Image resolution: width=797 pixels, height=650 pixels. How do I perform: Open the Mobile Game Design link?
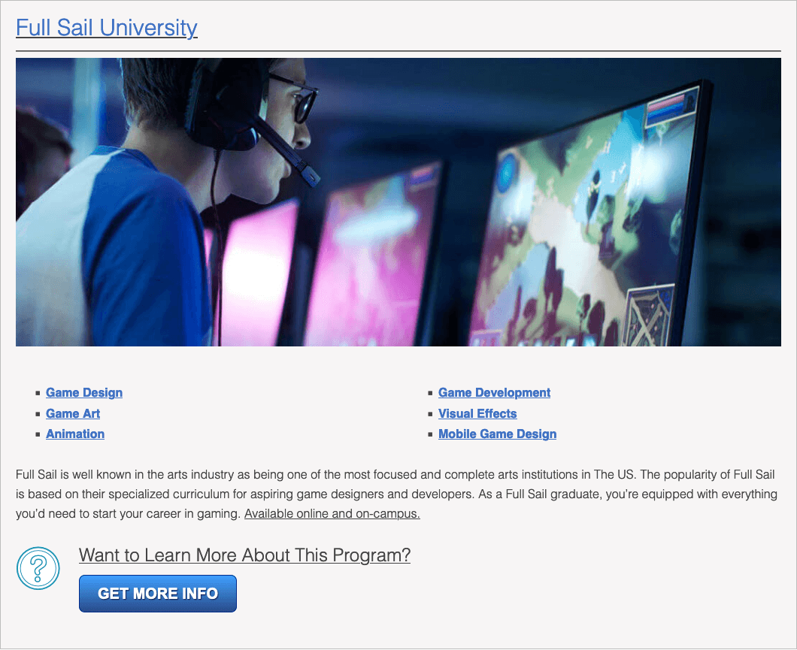pyautogui.click(x=497, y=434)
